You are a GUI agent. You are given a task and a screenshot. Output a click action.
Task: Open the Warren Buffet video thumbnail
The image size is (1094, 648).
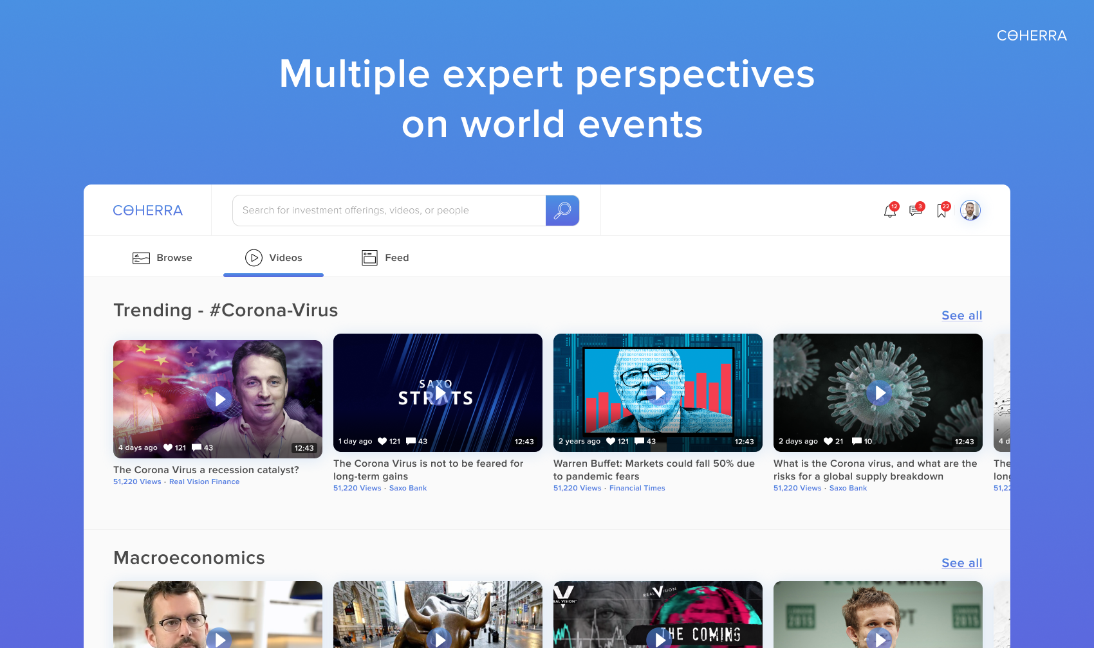coord(658,393)
